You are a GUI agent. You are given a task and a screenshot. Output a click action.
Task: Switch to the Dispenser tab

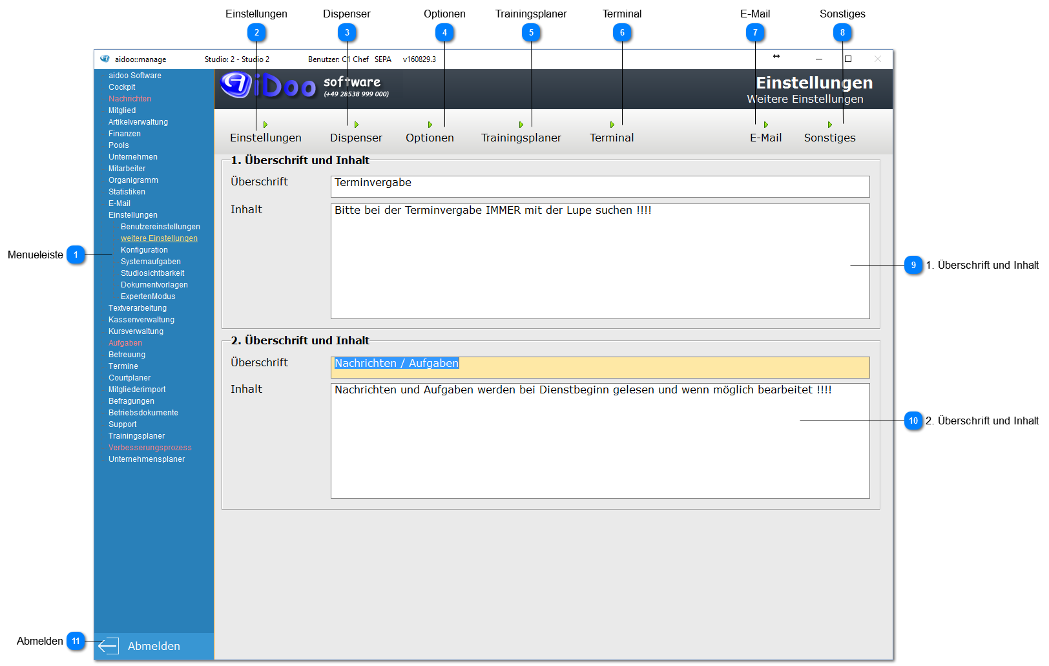[356, 138]
